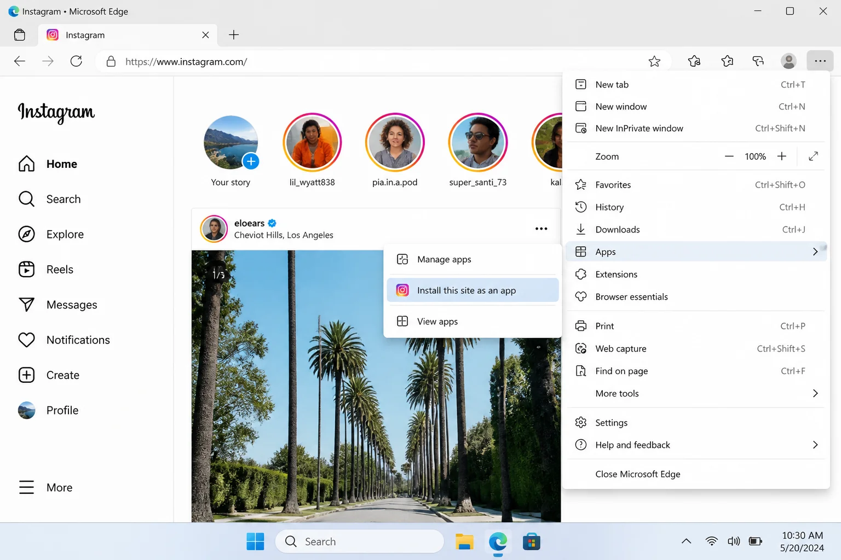Viewport: 841px width, 560px height.
Task: Open Browser essentials
Action: click(695, 297)
